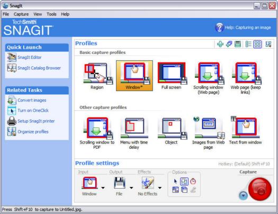The width and height of the screenshot is (278, 214).
Task: Click Turn on OneClick link
Action: tap(33, 111)
